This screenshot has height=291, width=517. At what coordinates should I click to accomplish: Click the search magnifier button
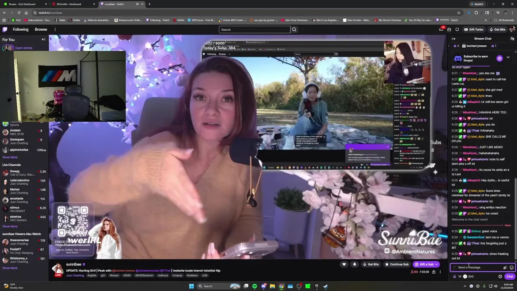click(x=294, y=30)
